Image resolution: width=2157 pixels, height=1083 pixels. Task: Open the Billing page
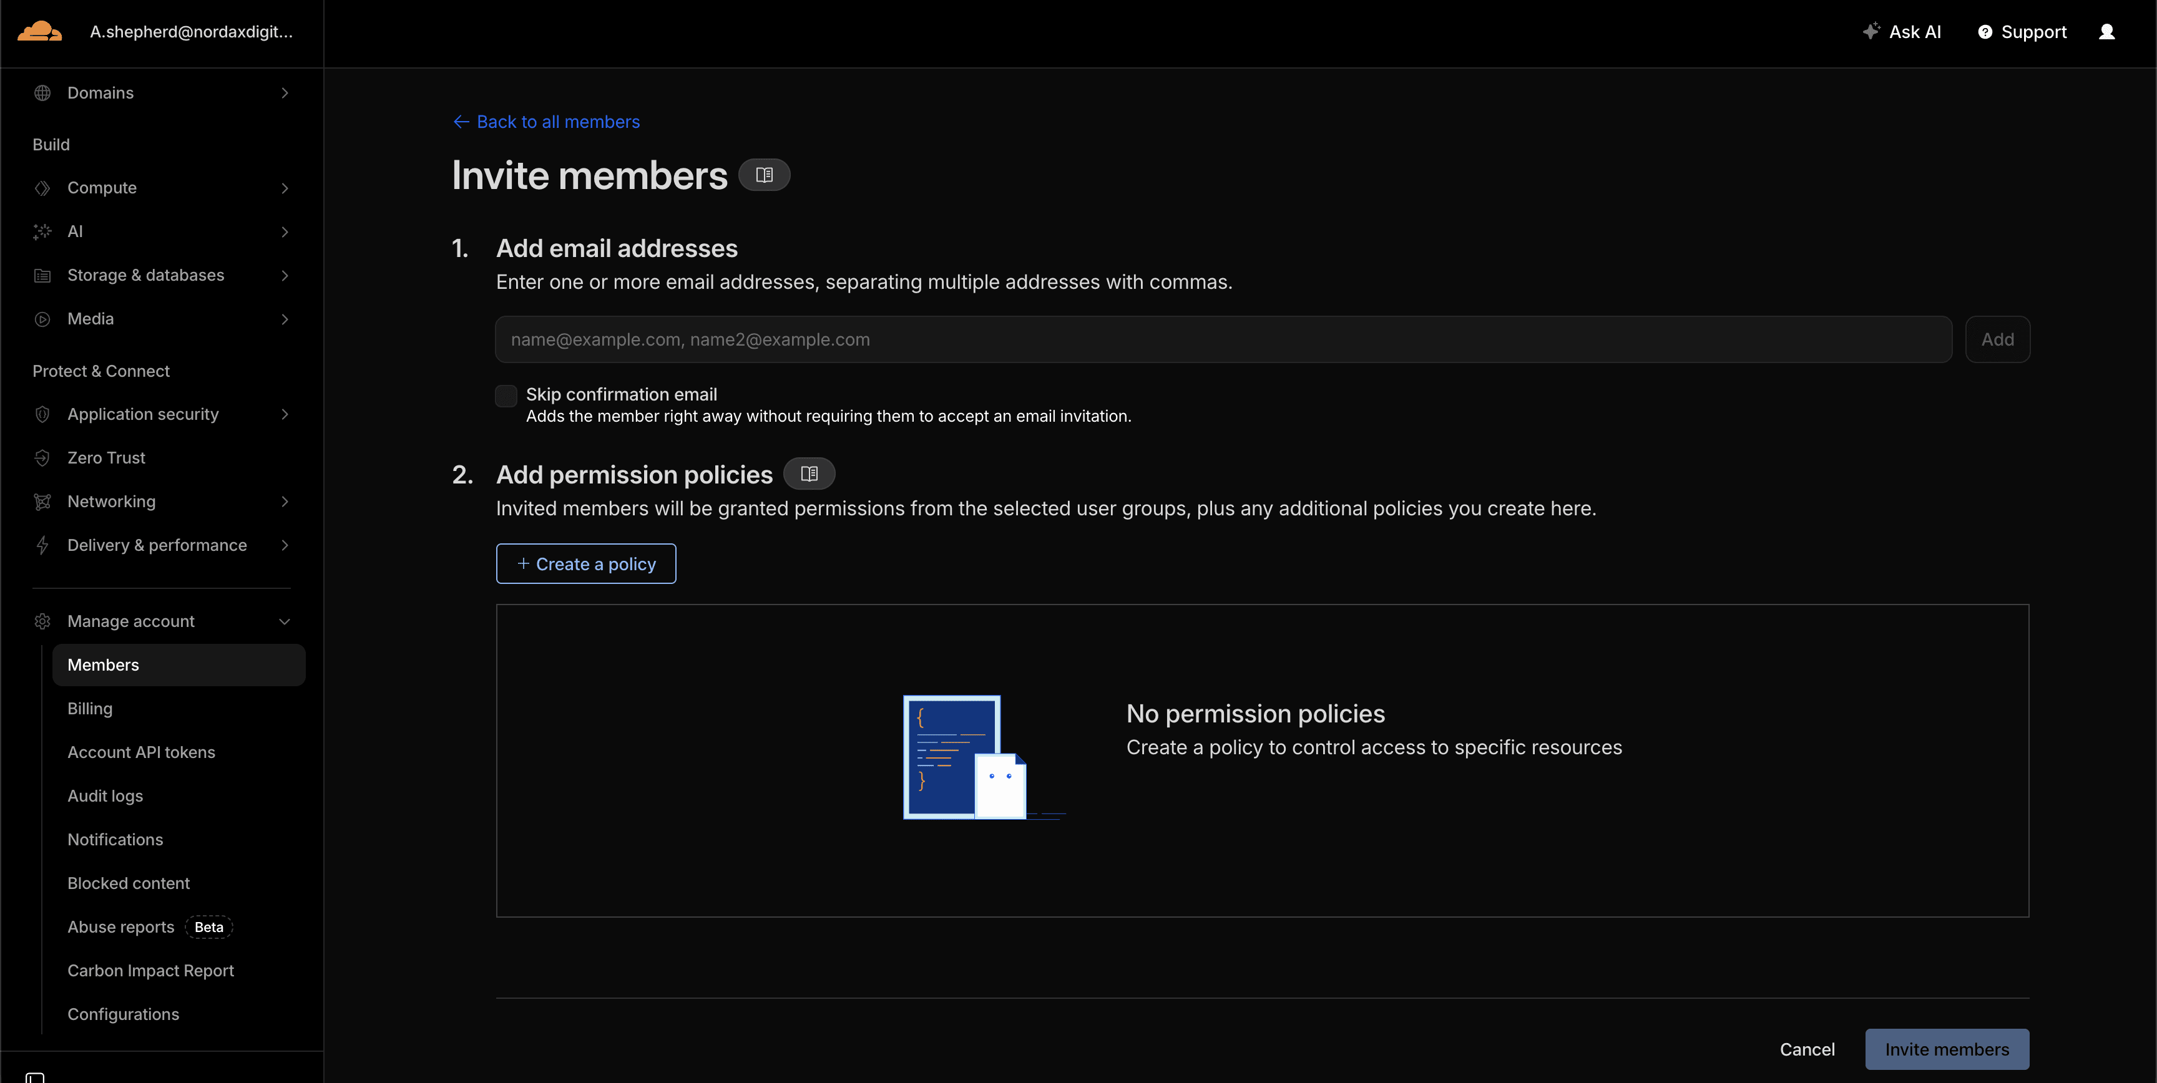[x=90, y=708]
